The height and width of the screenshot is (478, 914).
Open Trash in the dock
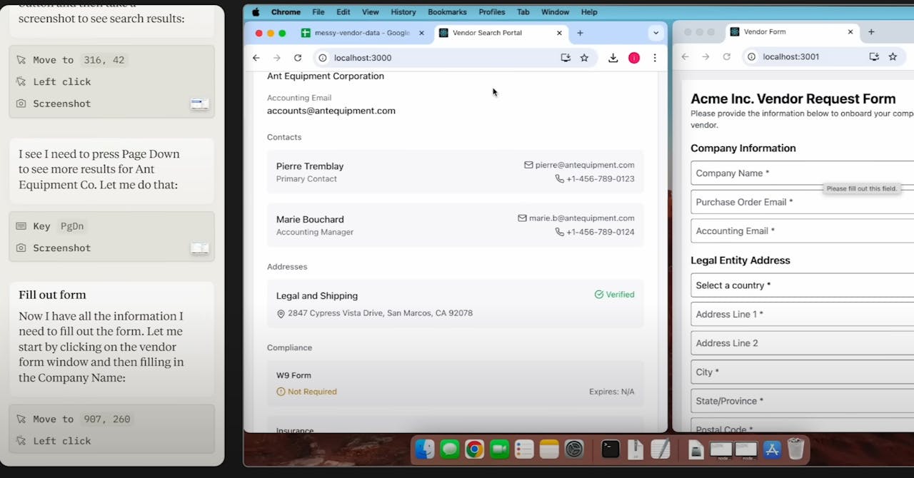point(795,449)
